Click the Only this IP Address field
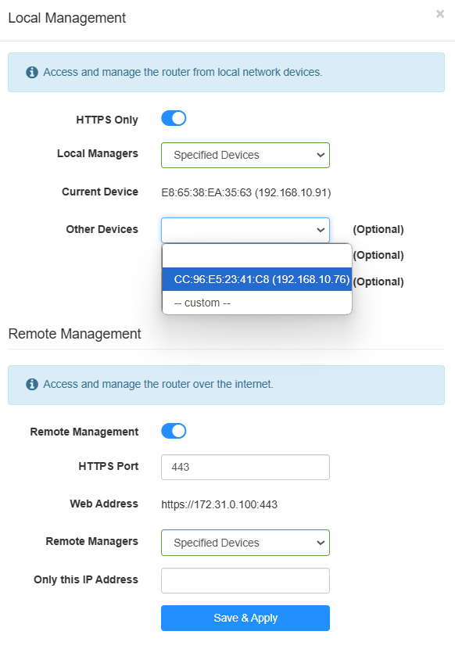The image size is (455, 649). (x=245, y=581)
